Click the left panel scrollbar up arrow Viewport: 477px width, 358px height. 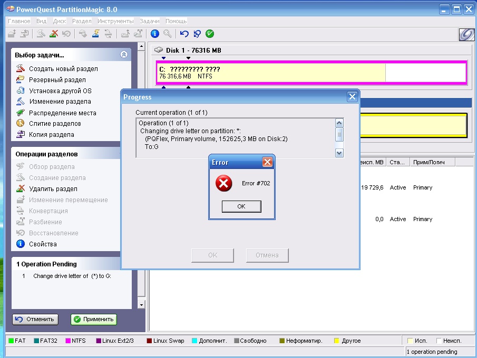pos(141,46)
